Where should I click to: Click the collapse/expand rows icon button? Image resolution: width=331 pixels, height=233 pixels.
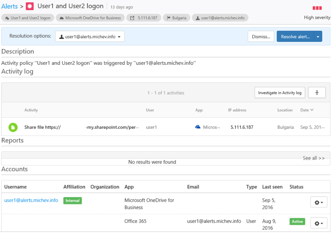tap(317, 93)
